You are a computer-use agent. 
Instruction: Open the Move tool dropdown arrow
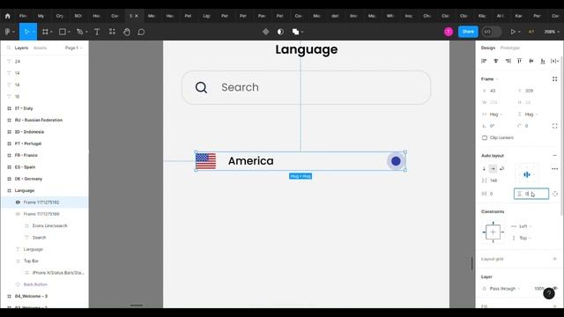click(33, 32)
